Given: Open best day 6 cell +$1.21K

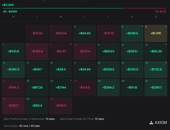Looking at the screenshot, I should 156,33.
